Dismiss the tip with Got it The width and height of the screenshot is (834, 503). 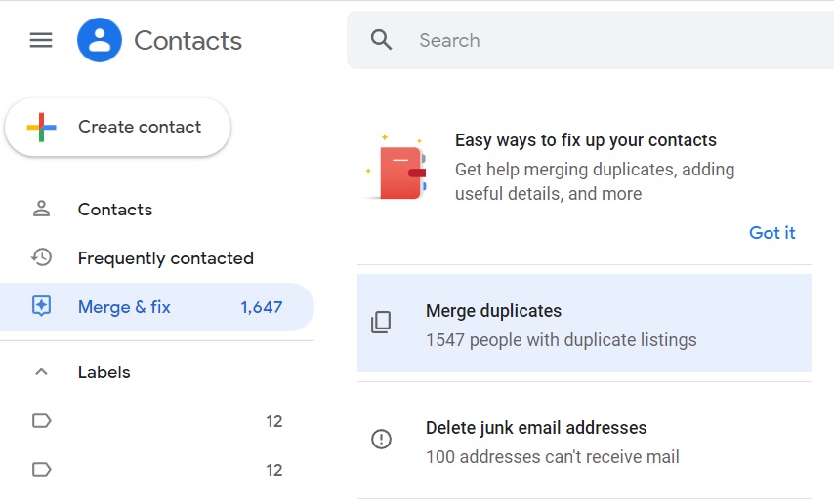(x=771, y=233)
